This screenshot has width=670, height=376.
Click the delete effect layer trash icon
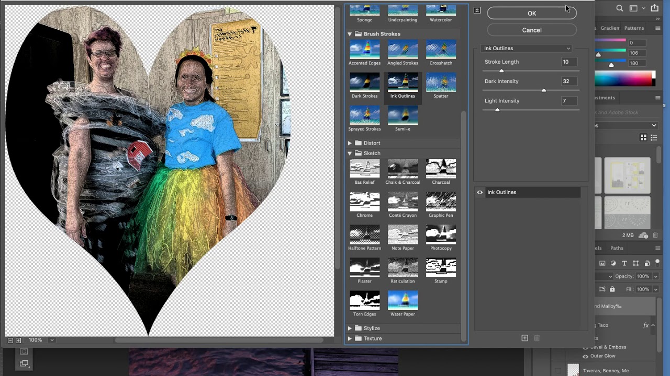click(x=537, y=338)
